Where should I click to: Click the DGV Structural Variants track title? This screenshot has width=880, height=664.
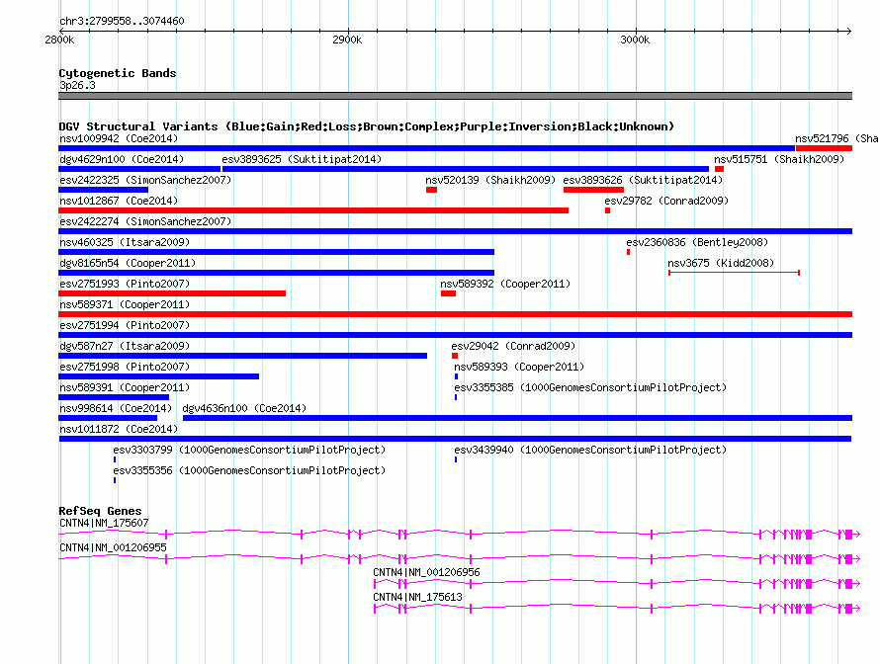click(x=367, y=126)
